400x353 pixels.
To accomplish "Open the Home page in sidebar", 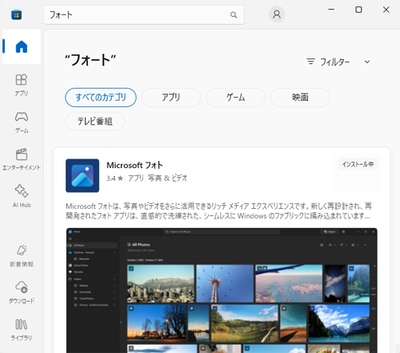I will (x=22, y=46).
